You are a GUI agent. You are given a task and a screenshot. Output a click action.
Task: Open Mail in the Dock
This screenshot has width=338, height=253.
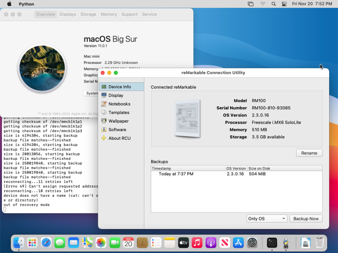tap(73, 243)
